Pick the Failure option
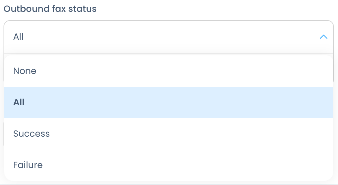 point(28,165)
